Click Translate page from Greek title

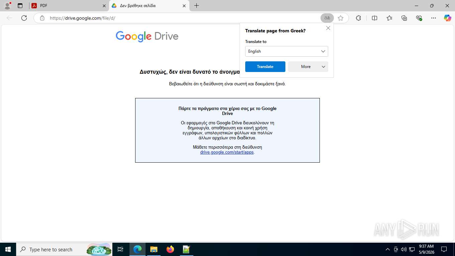click(x=275, y=31)
